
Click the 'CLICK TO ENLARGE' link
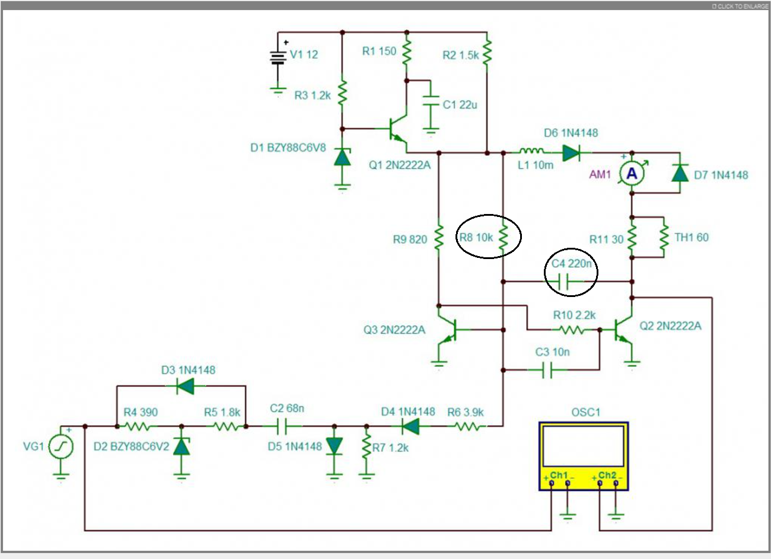(740, 6)
